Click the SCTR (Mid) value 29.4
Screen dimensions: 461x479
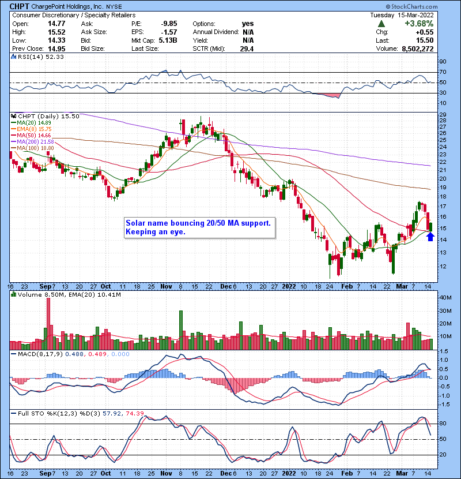click(247, 49)
